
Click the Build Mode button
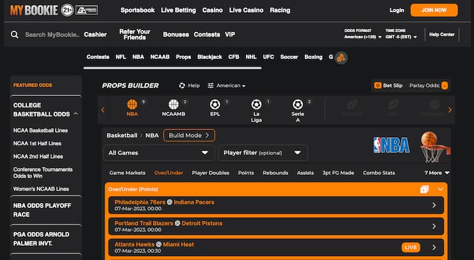(189, 135)
